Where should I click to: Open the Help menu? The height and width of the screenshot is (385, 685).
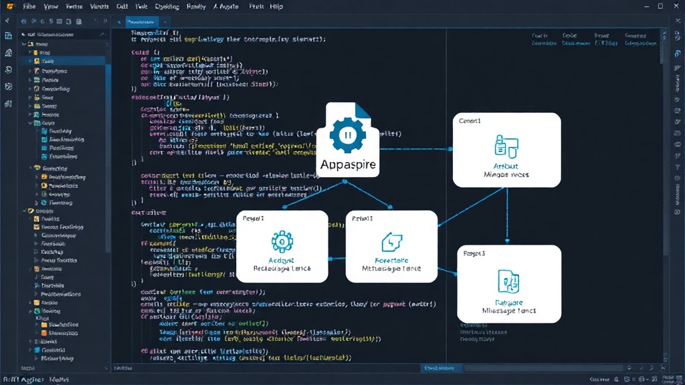[276, 7]
